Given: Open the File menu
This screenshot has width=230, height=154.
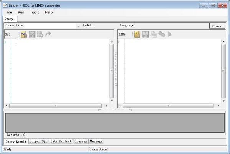Looking at the screenshot, I should click(9, 12).
